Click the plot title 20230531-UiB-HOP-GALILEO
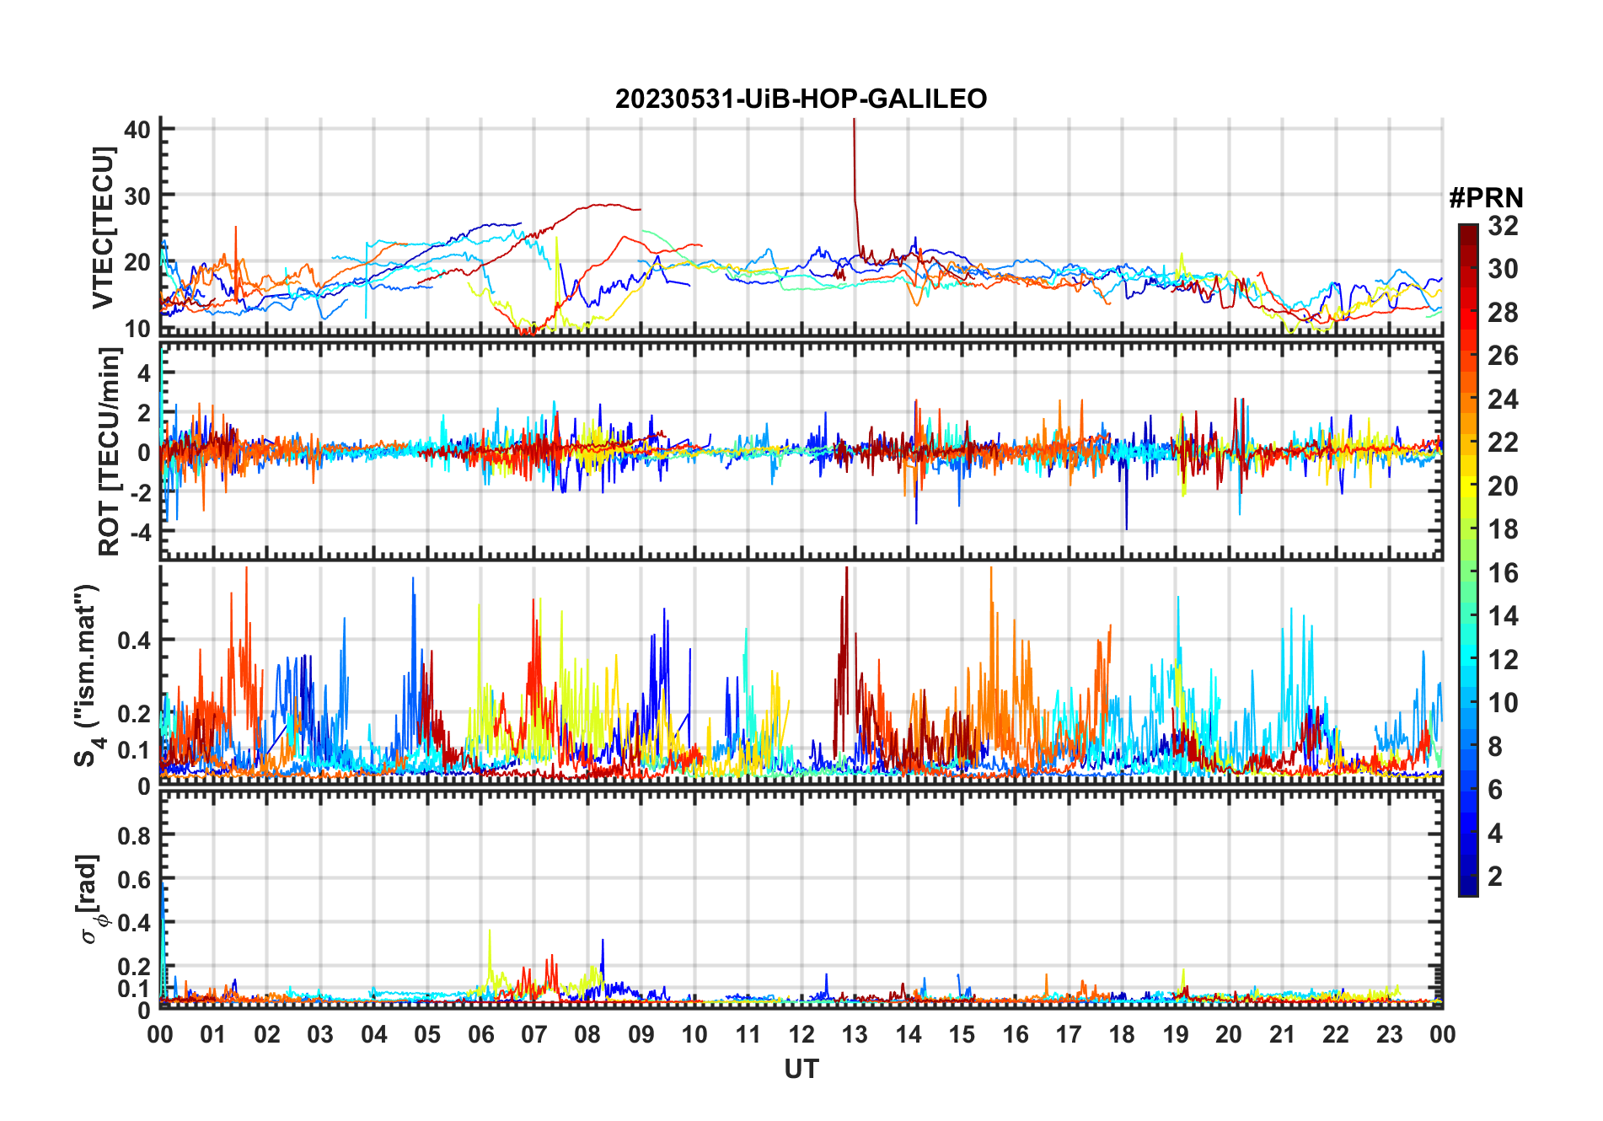The image size is (1603, 1121). point(801,99)
